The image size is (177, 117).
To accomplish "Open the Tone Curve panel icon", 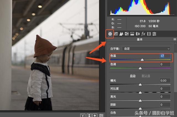I will (x=116, y=34).
